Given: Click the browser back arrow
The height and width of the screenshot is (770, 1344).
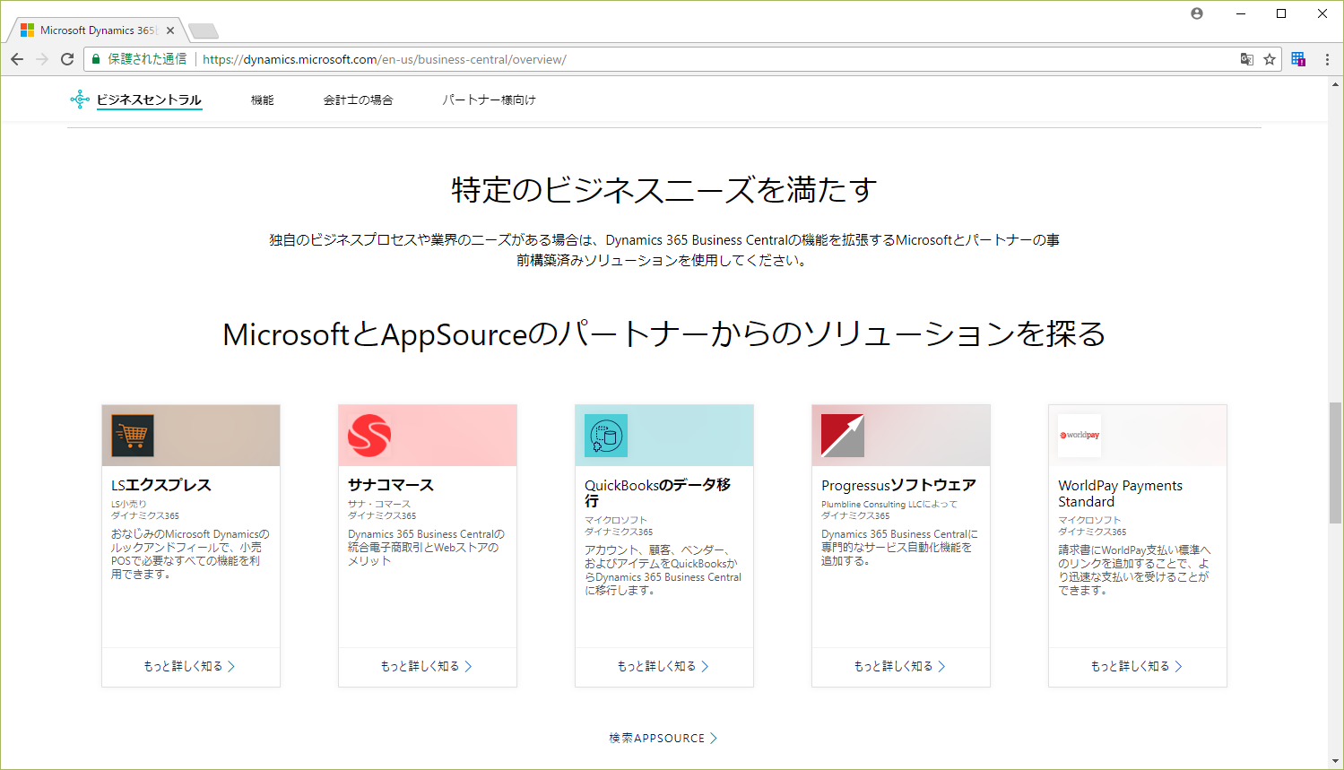Looking at the screenshot, I should pos(17,59).
